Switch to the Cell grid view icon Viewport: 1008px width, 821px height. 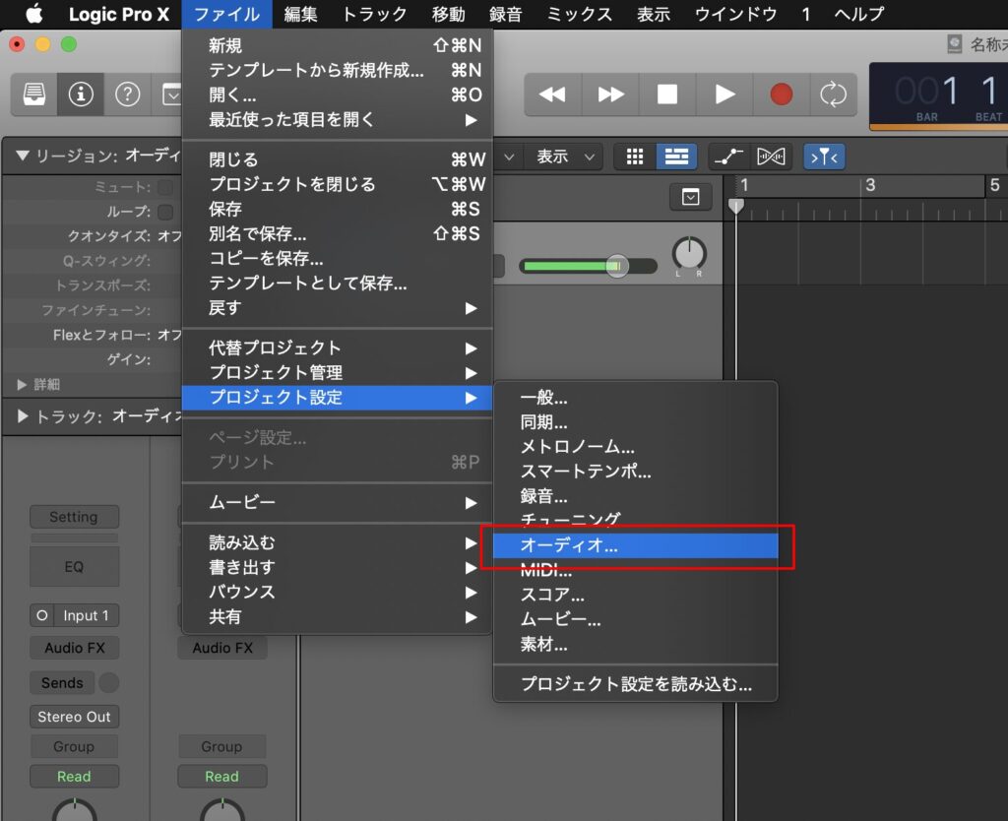pyautogui.click(x=634, y=156)
